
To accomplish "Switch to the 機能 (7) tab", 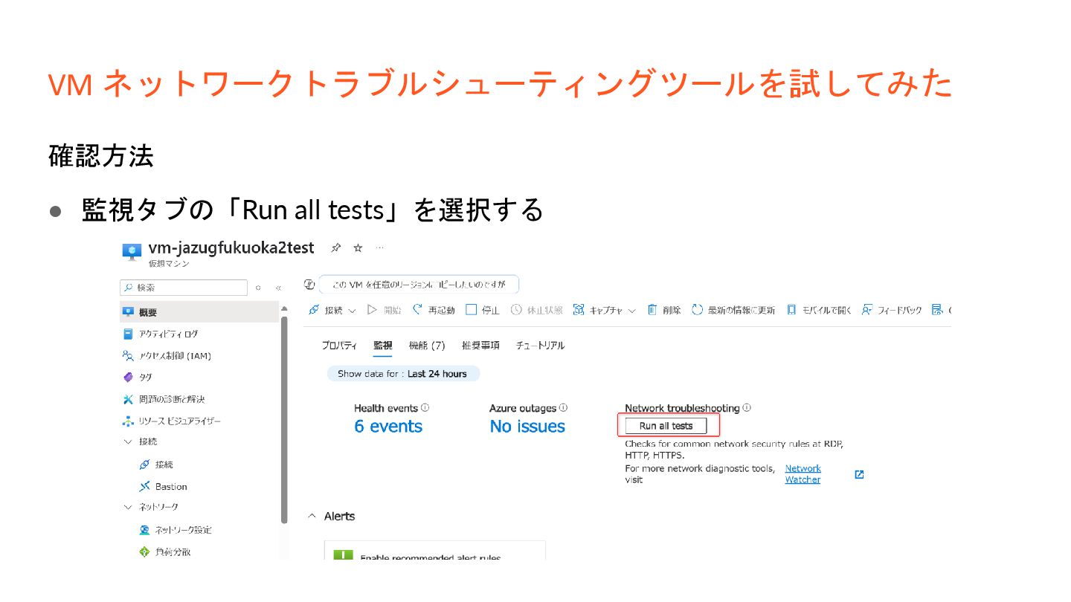I will click(x=427, y=346).
